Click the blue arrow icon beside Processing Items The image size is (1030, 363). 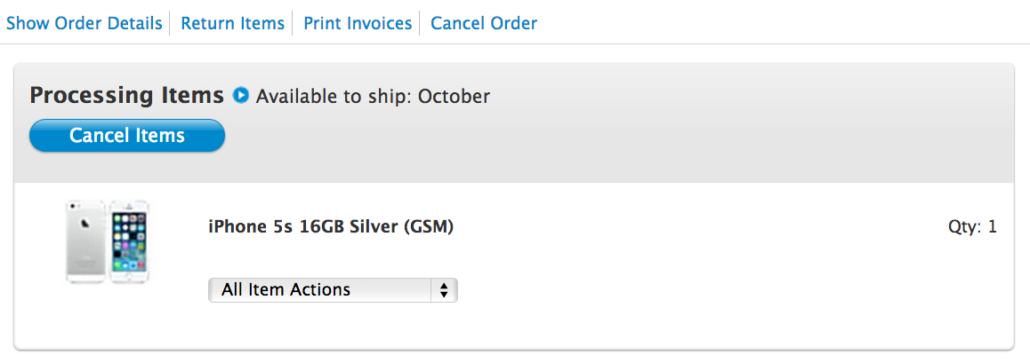point(240,95)
